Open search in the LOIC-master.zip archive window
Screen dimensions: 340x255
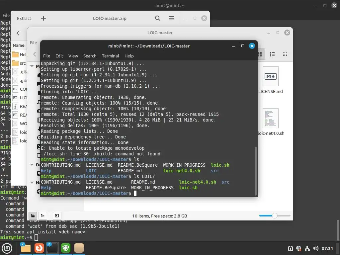pyautogui.click(x=158, y=18)
